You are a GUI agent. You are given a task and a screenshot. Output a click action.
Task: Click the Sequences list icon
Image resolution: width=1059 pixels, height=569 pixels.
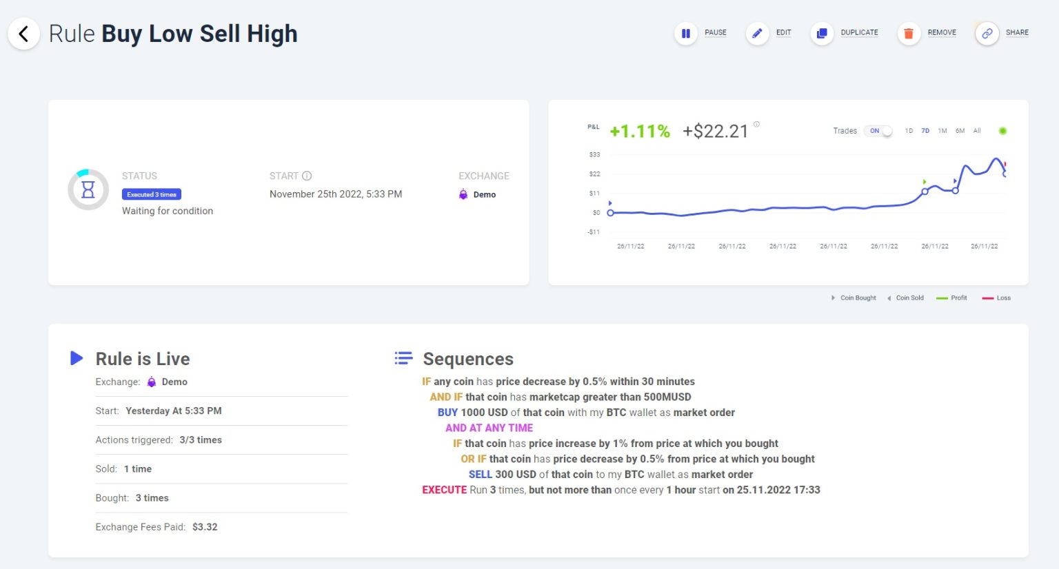403,358
